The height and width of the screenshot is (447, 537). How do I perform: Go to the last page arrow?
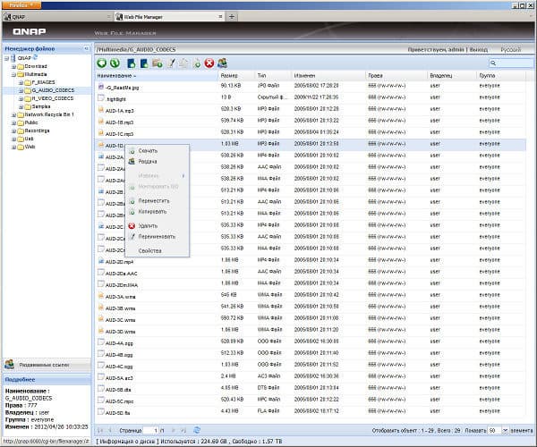183,430
